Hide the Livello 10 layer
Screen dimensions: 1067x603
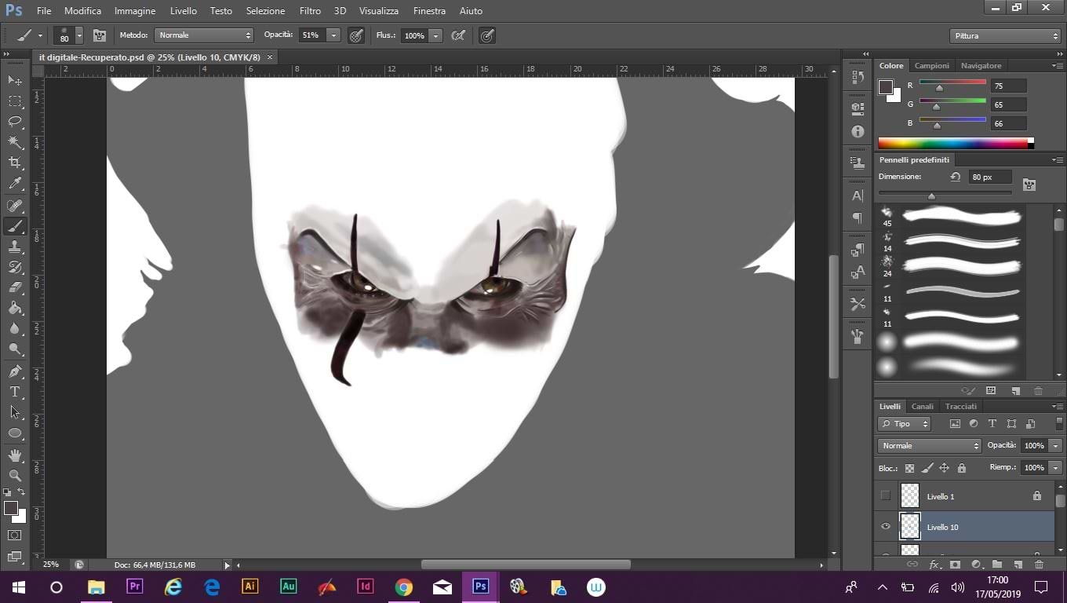pyautogui.click(x=886, y=527)
